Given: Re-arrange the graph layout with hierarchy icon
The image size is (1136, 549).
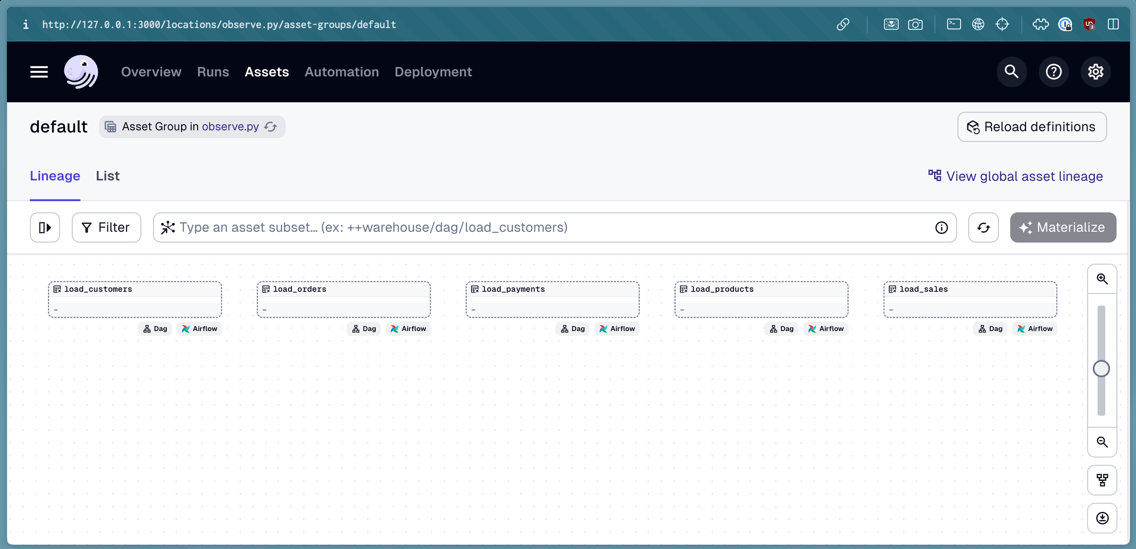Looking at the screenshot, I should click(1102, 480).
